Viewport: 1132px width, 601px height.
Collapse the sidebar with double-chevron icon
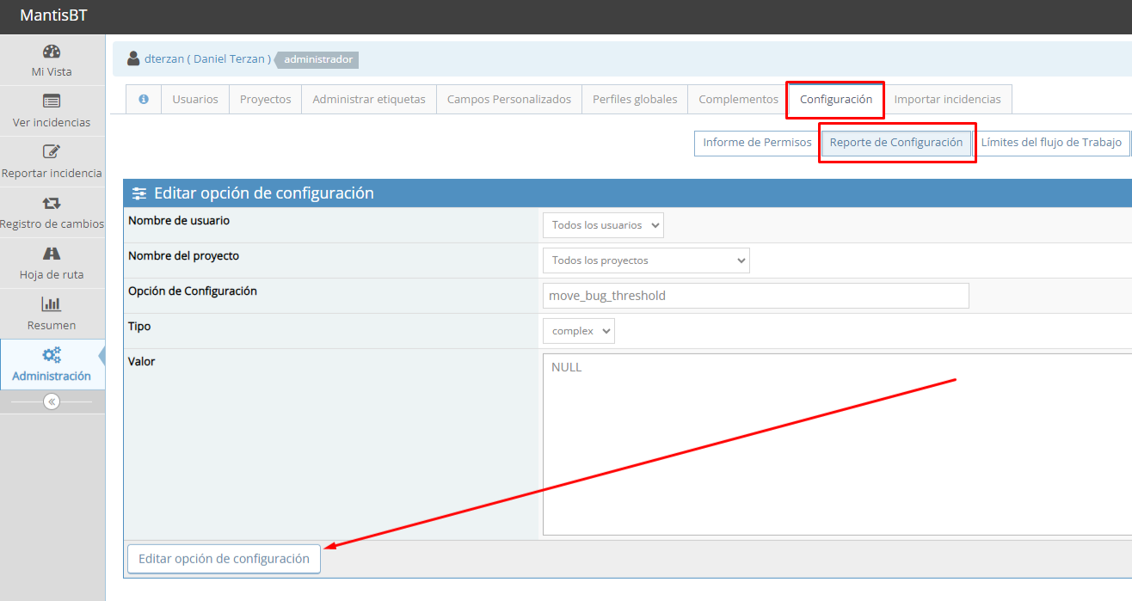click(x=52, y=402)
